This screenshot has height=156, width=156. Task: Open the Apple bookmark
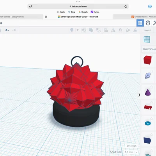[x=61, y=12]
